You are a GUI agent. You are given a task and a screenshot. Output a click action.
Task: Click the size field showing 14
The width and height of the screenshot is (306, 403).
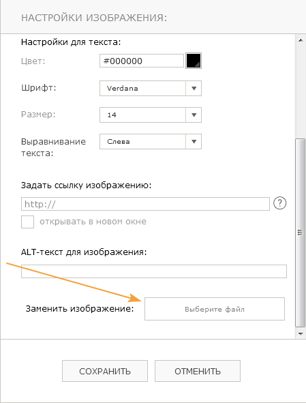(x=151, y=115)
